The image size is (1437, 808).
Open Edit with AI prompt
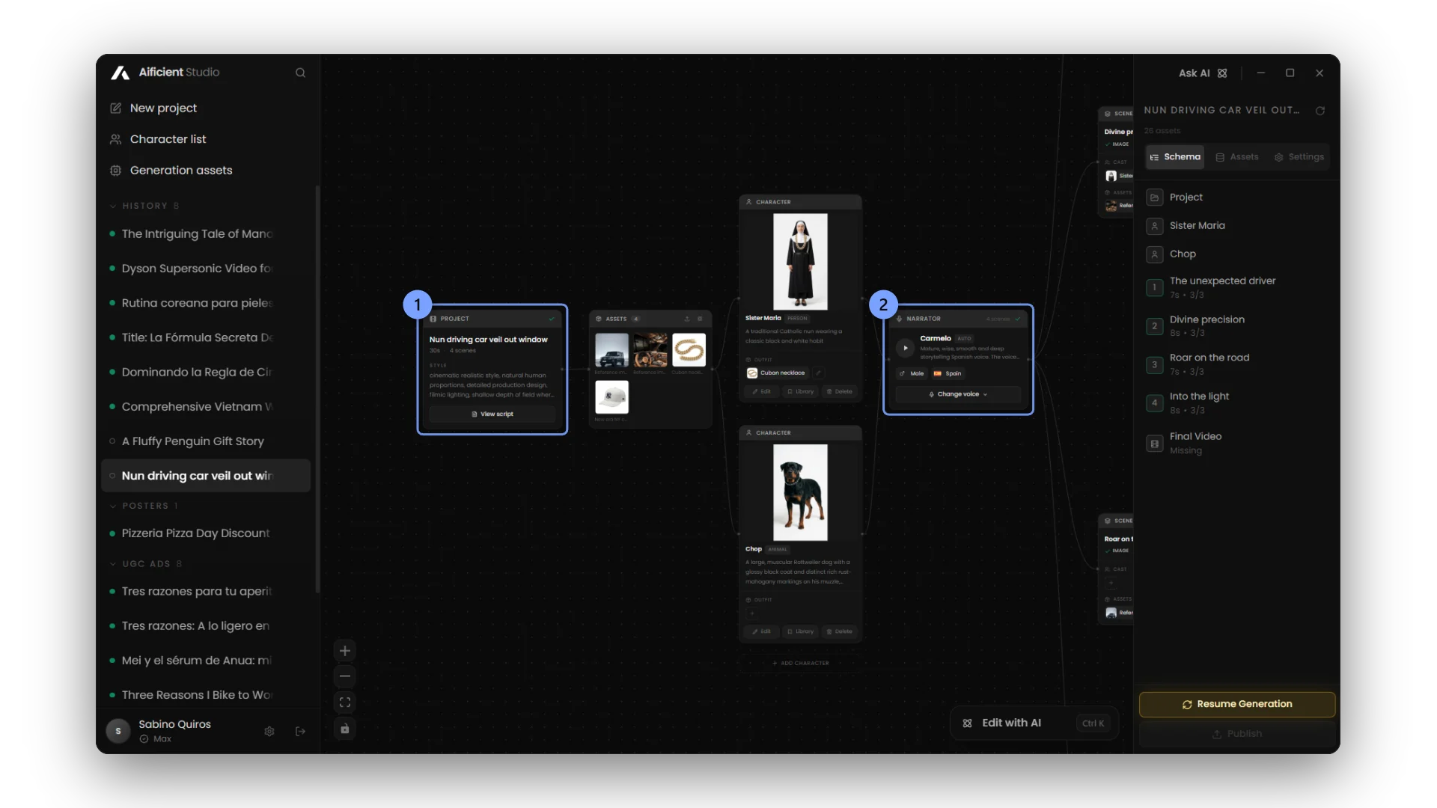pyautogui.click(x=1034, y=723)
